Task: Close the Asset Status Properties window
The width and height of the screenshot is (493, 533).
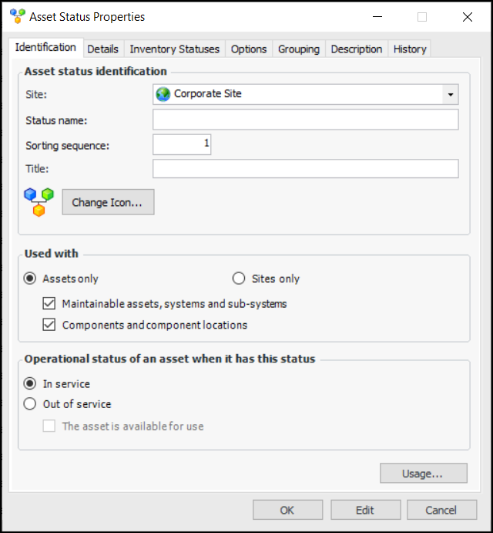Action: (468, 16)
